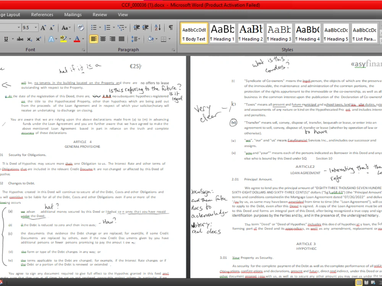Viewport: 382px width, 286px height.
Task: Open the font color dropdown arrow
Action: tap(83, 39)
